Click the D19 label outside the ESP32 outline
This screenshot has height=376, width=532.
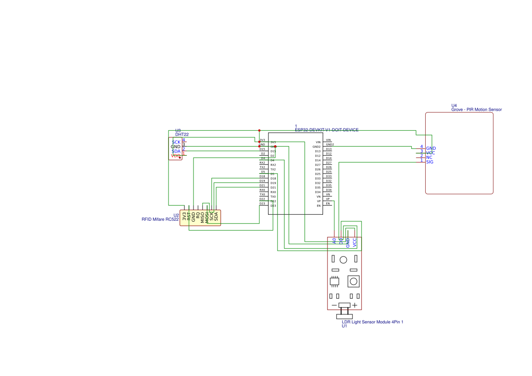[x=262, y=181]
